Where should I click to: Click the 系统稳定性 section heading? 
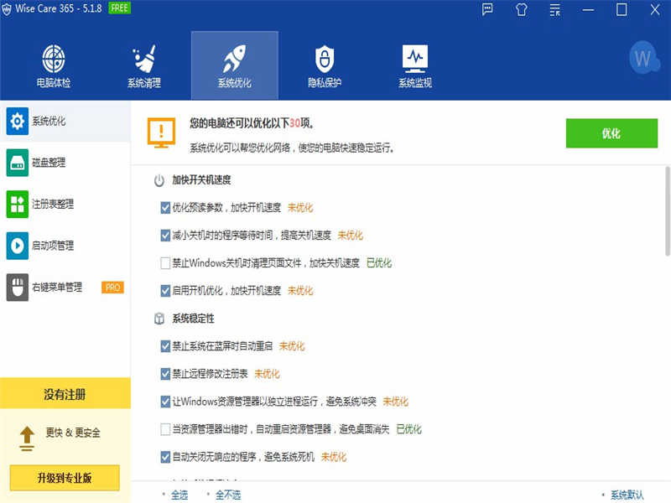194,319
